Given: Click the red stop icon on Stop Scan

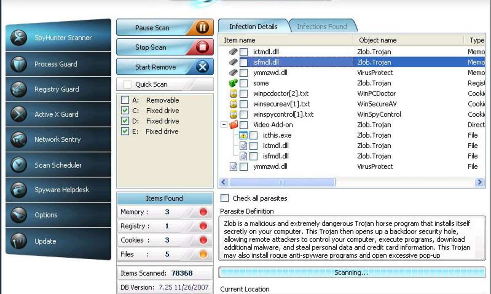Looking at the screenshot, I should [202, 47].
